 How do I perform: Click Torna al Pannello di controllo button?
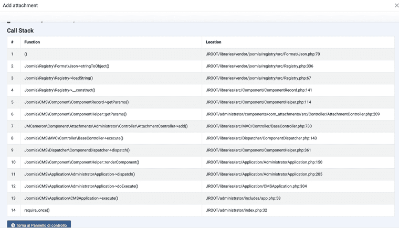(x=39, y=225)
